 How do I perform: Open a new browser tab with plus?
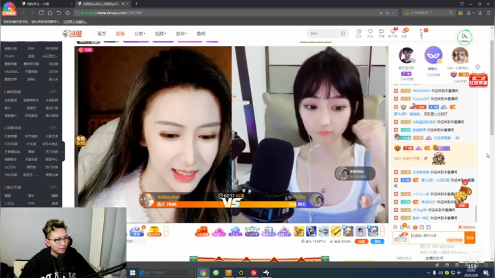pyautogui.click(x=136, y=4)
